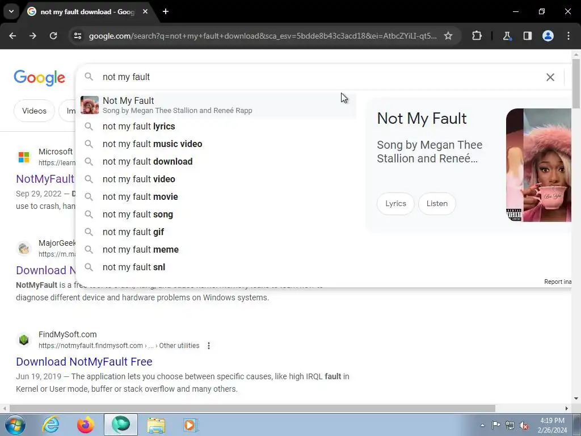Open Chrome Labs flask icon

point(507,36)
